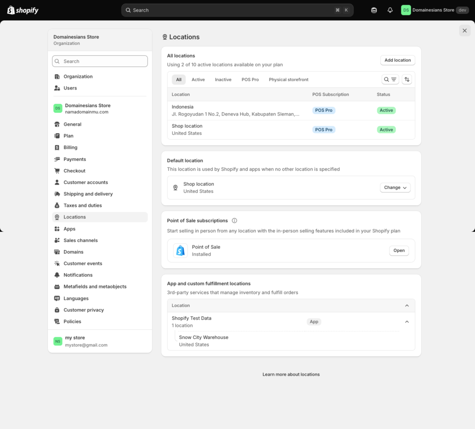
Task: Click the POS Subscription column header
Action: click(x=330, y=94)
